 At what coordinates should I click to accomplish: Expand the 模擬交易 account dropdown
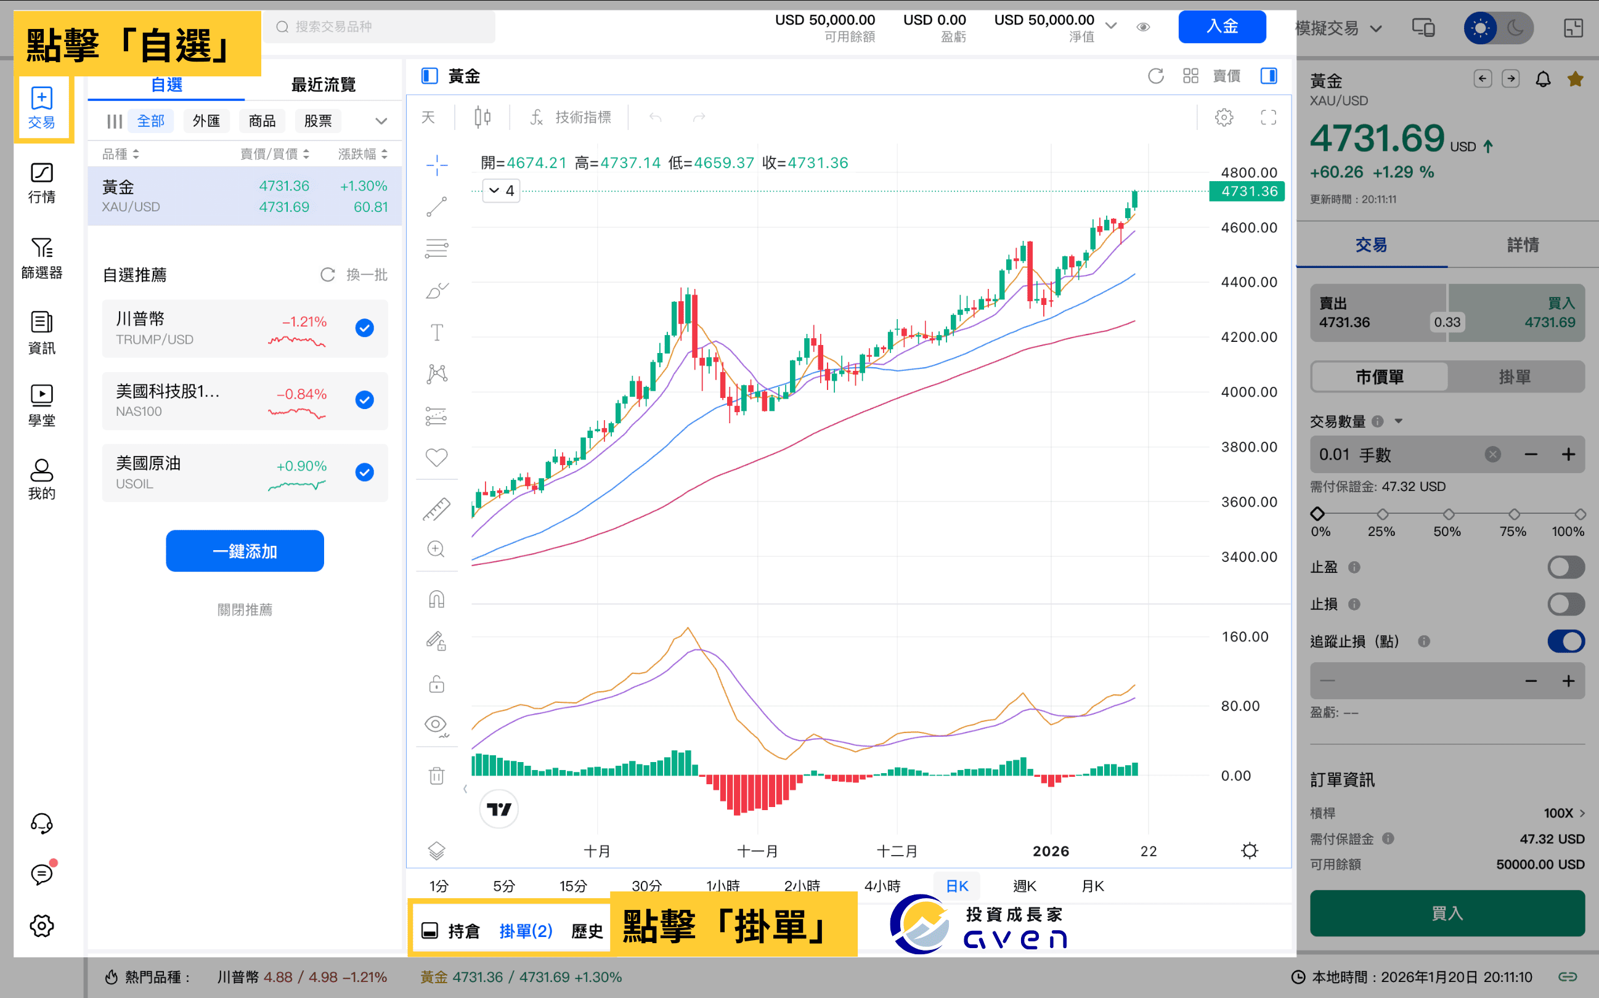[1375, 28]
